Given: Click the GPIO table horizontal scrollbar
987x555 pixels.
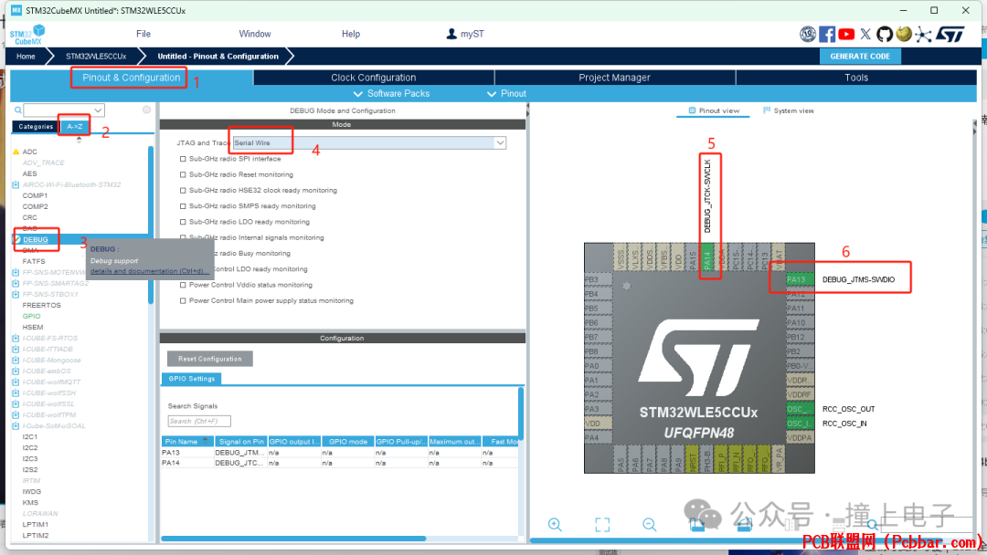Looking at the screenshot, I should coord(293,539).
